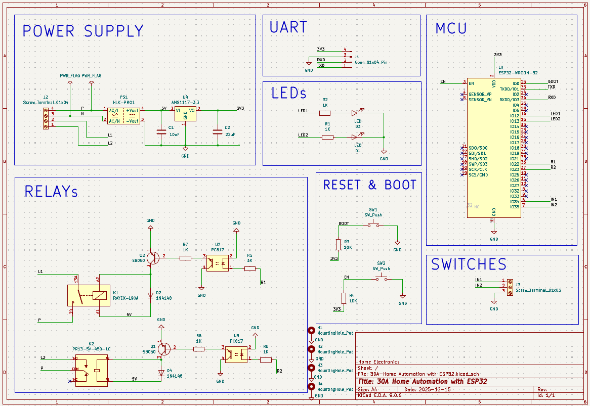Click resistor R8 beside the U3 optocoupler
Screen dimensions: 590x406
point(266,360)
